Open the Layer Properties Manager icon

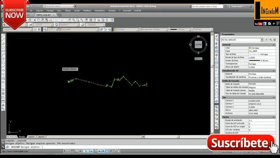point(45,29)
